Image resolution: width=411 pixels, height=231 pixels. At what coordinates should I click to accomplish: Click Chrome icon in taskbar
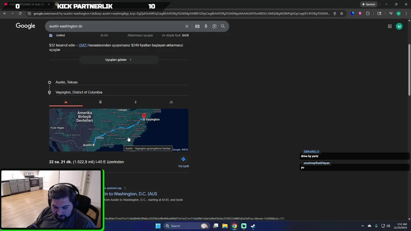pos(234,226)
